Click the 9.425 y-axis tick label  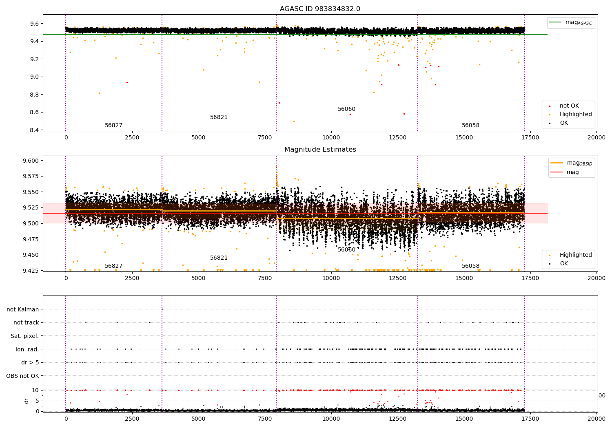tap(31, 270)
